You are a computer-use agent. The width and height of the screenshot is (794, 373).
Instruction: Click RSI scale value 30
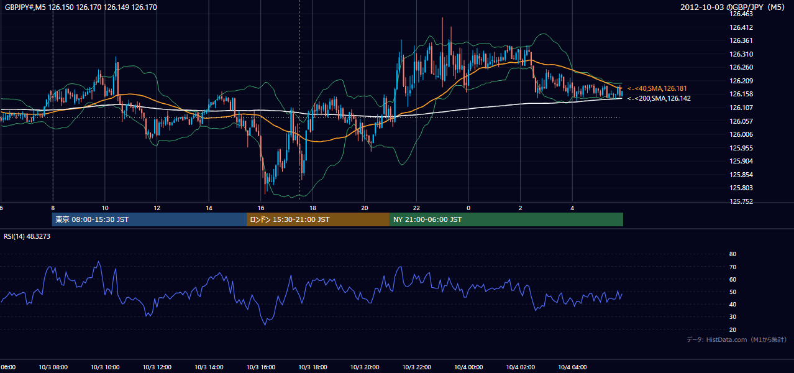pos(733,317)
